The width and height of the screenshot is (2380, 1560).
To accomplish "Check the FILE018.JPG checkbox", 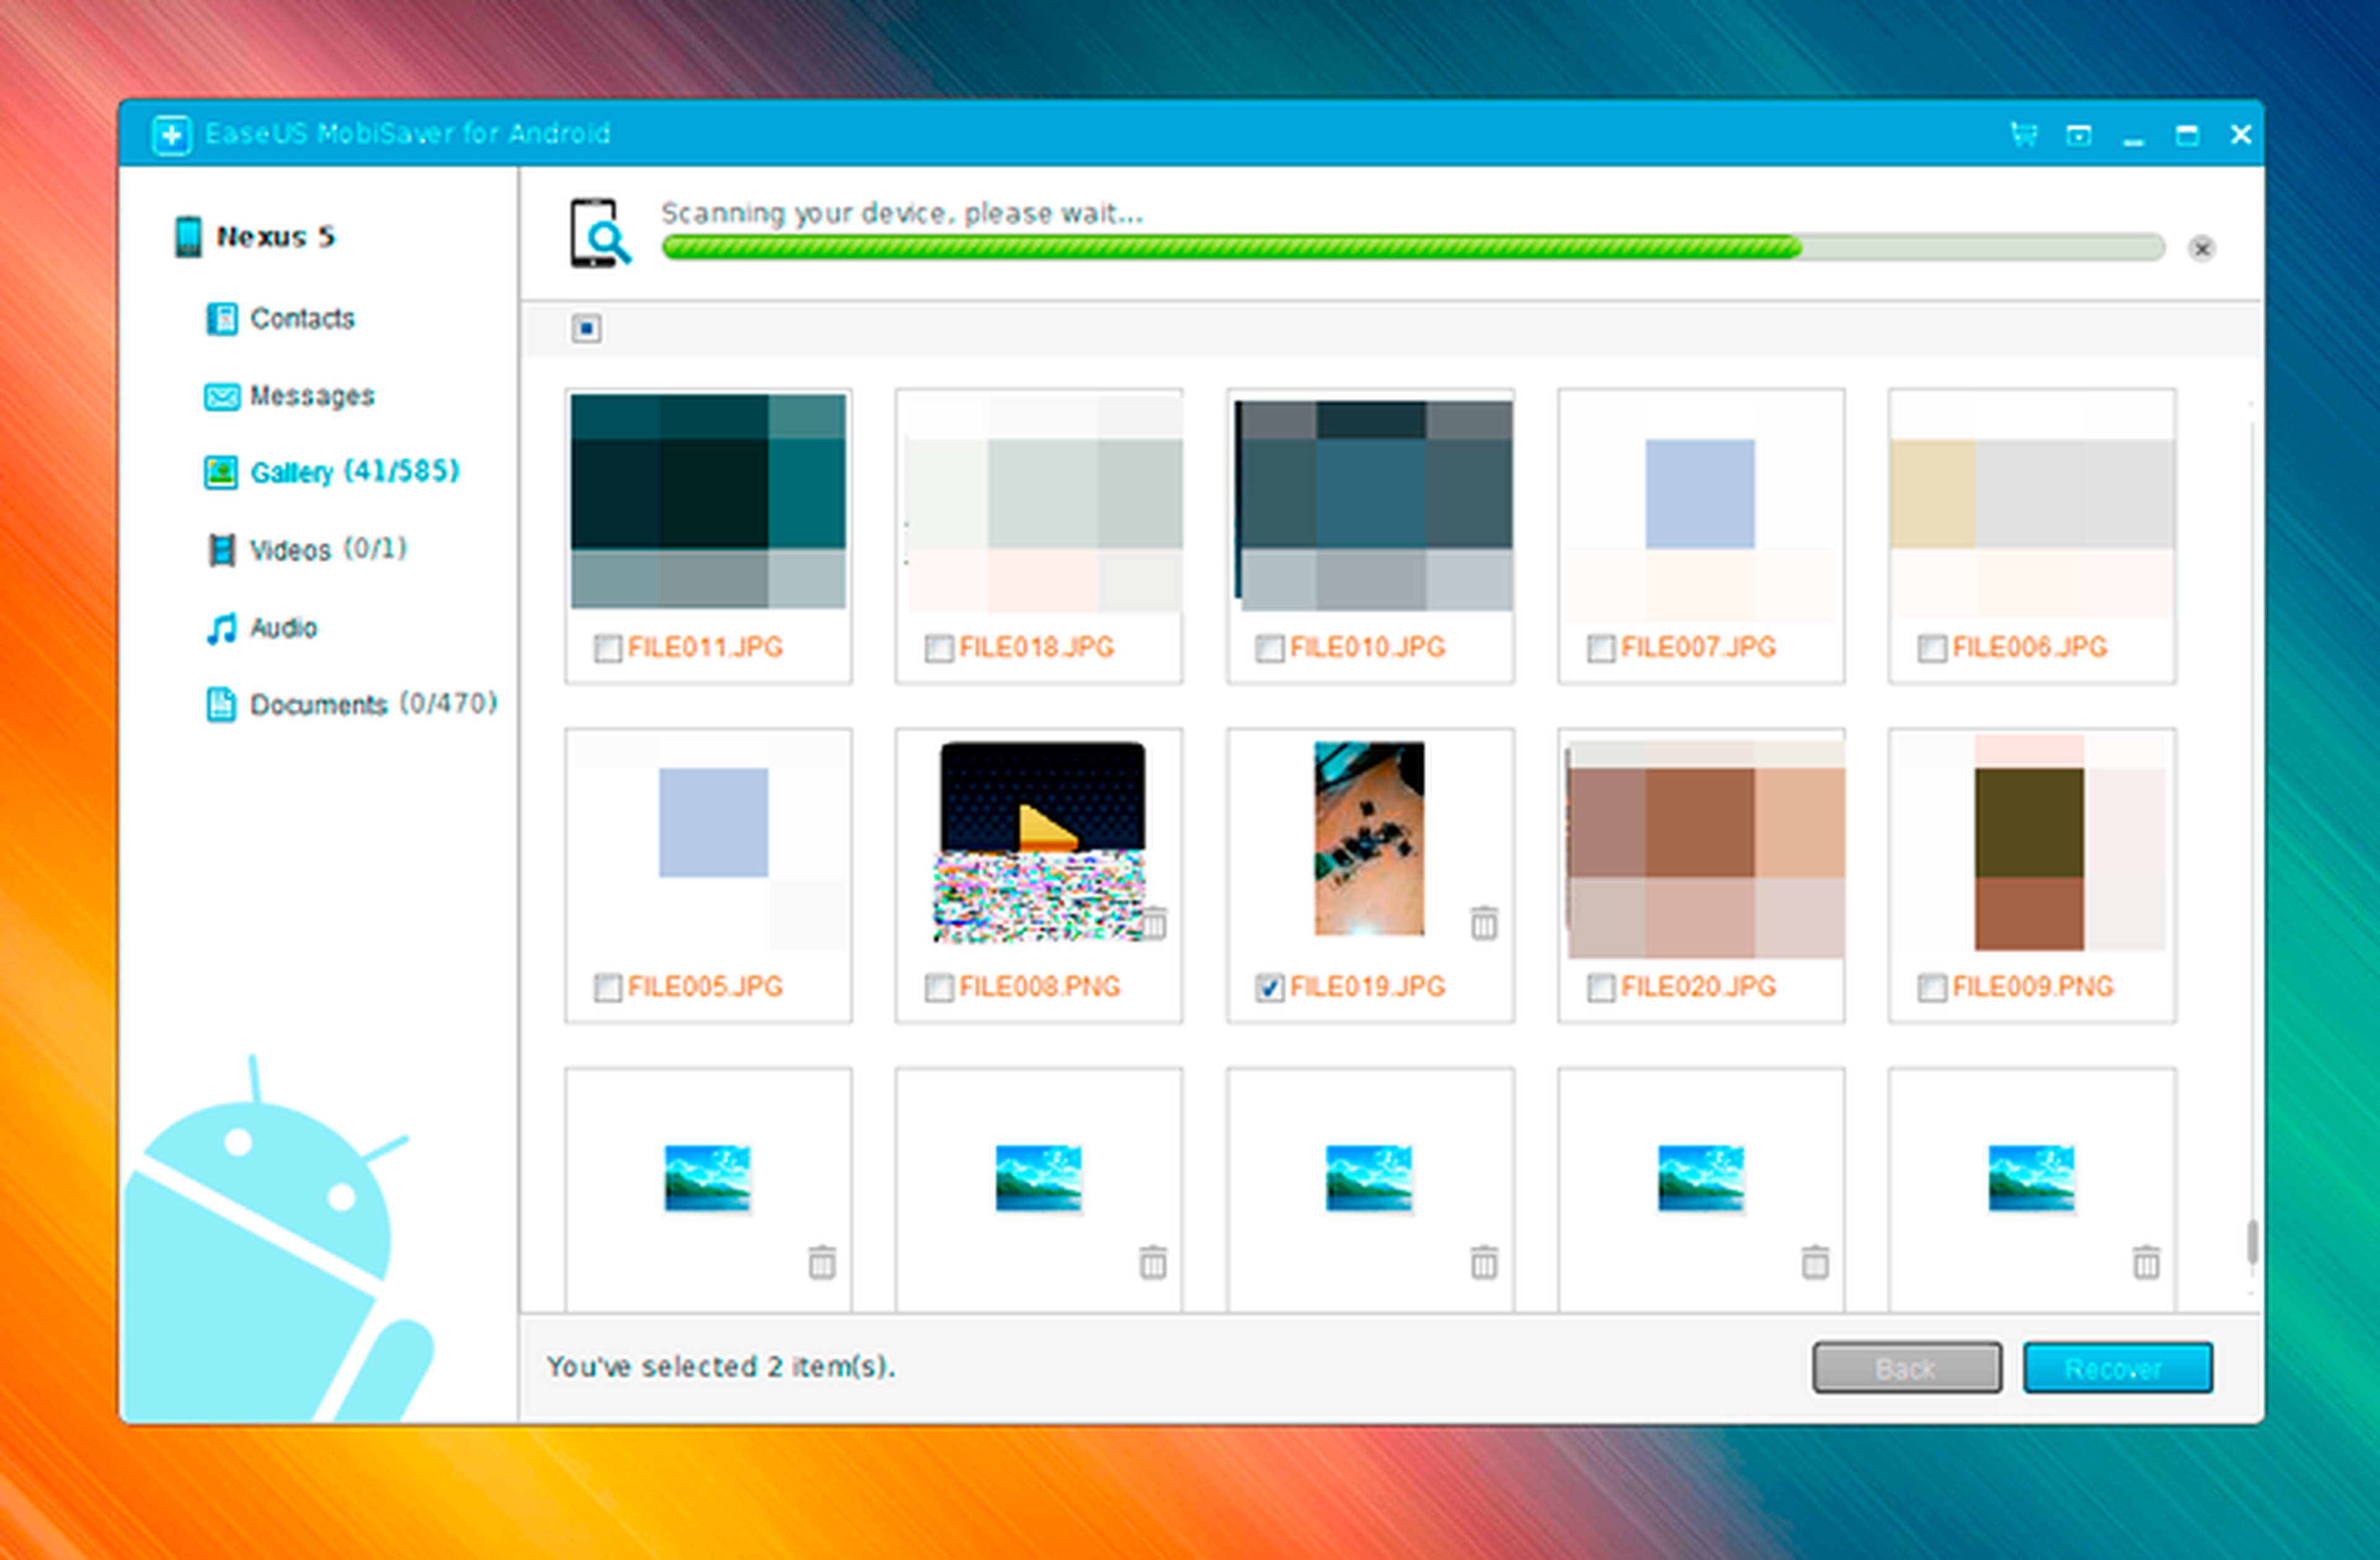I will click(938, 649).
